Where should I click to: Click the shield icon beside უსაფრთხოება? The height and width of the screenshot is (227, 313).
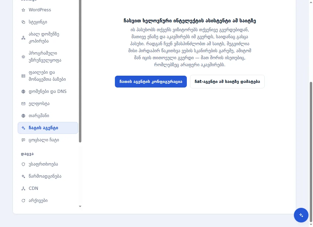pos(23,164)
